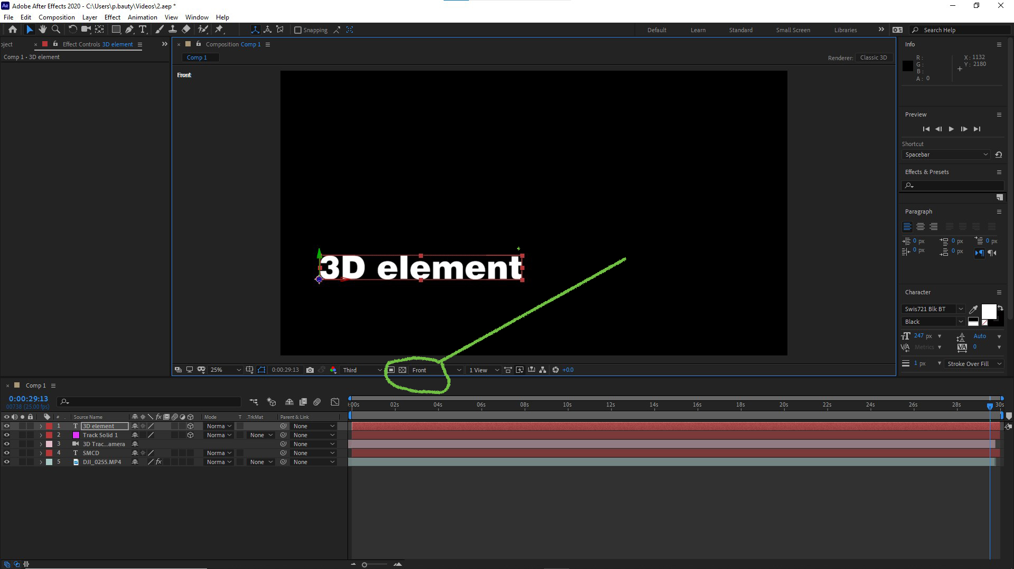1014x569 pixels.
Task: Select the Hand tool in the toolbar
Action: [43, 30]
